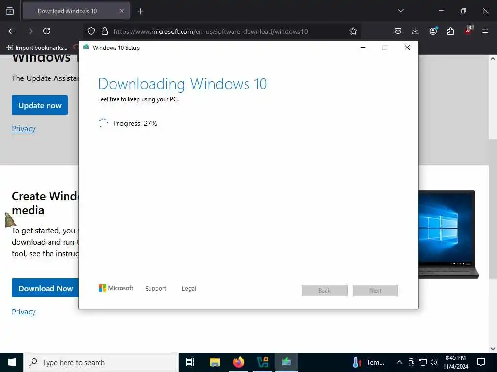Switch to Firefox on the taskbar

pos(239,362)
